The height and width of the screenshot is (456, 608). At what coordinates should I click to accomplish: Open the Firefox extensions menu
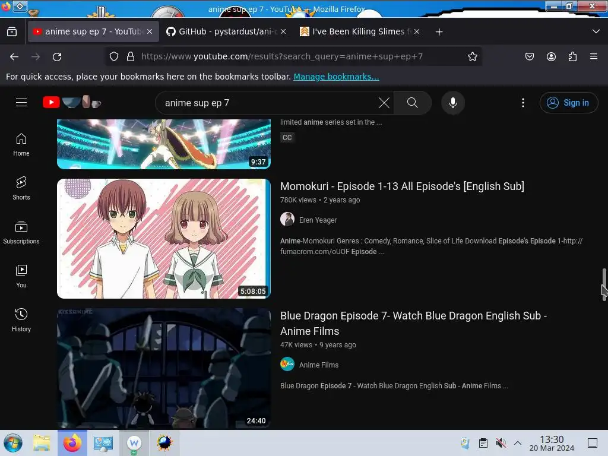click(x=572, y=56)
